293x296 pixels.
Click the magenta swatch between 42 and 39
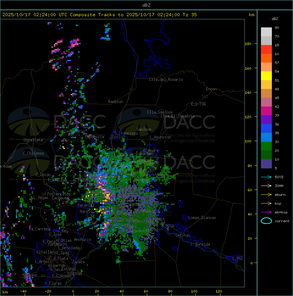266,111
